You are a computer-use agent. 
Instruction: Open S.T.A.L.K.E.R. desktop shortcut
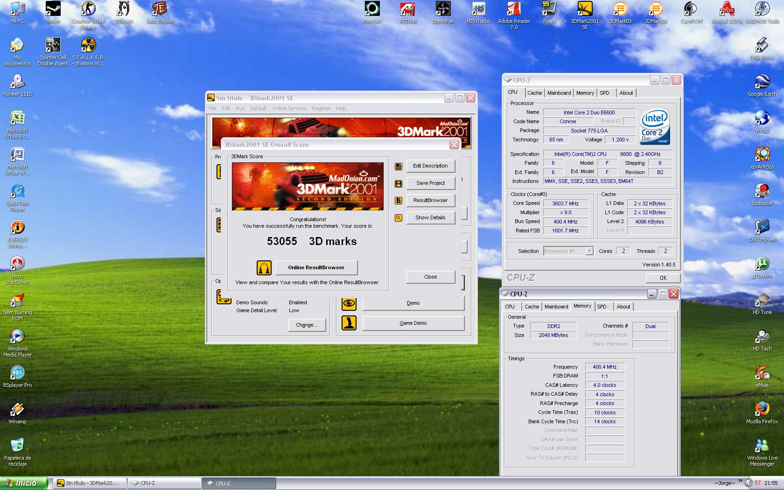pyautogui.click(x=88, y=52)
